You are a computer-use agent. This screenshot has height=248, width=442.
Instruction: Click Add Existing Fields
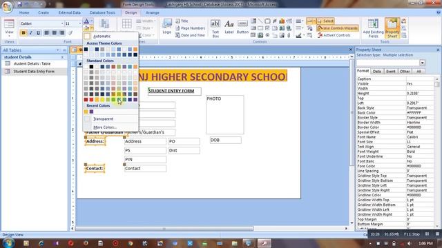pos(373,28)
